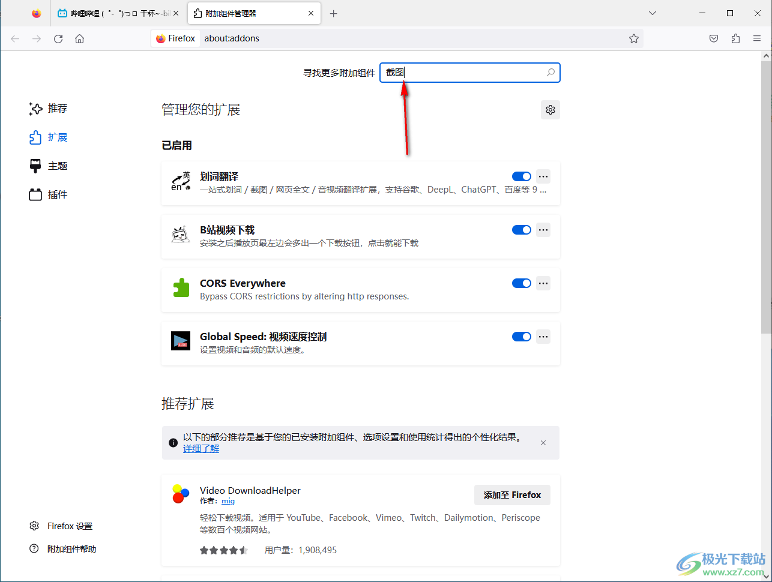This screenshot has width=772, height=582.
Task: Close the 附加组件管理器 tab
Action: point(311,13)
